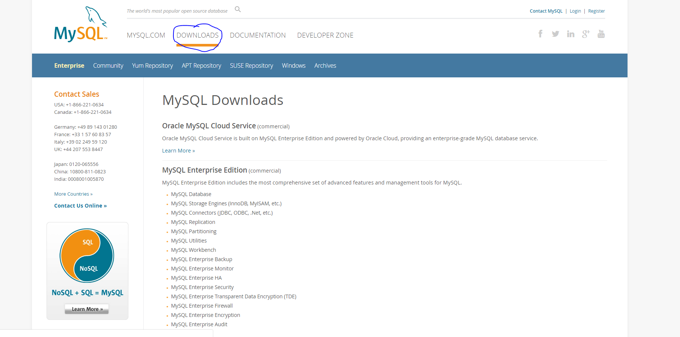Select the Enterprise downloads tab
Image resolution: width=680 pixels, height=337 pixels.
69,65
